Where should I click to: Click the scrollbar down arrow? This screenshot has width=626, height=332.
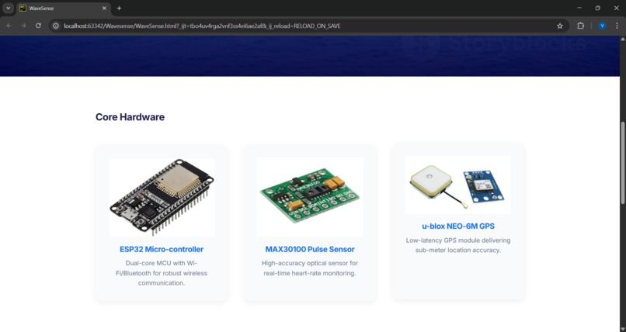point(622,329)
